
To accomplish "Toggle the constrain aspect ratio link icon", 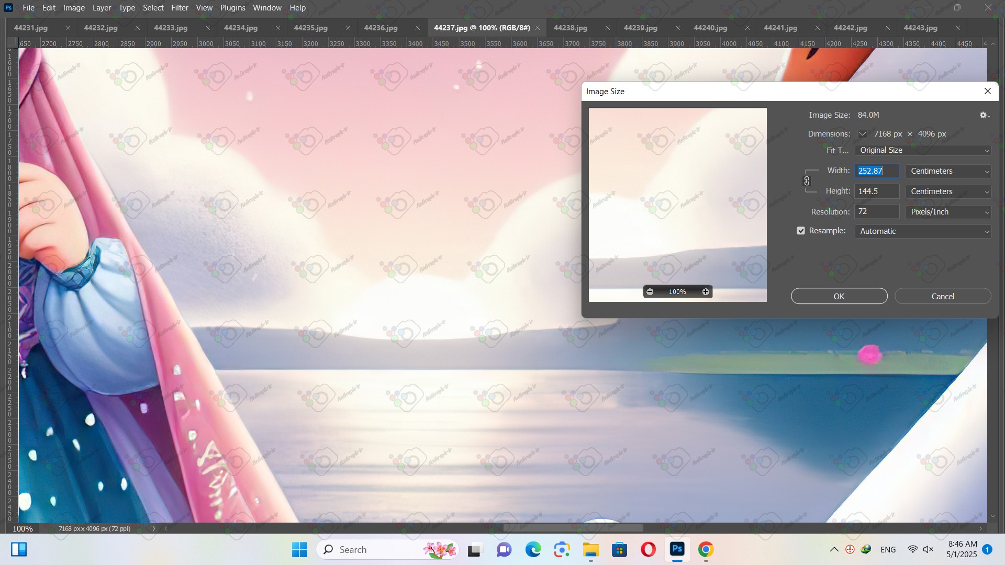I will pyautogui.click(x=807, y=181).
